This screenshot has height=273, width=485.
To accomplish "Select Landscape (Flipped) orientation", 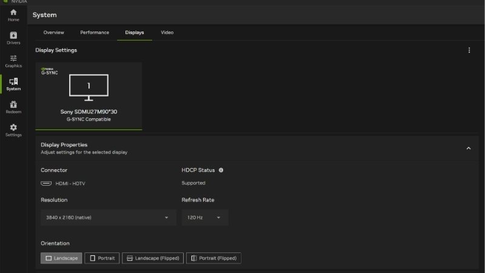I will tap(153, 258).
